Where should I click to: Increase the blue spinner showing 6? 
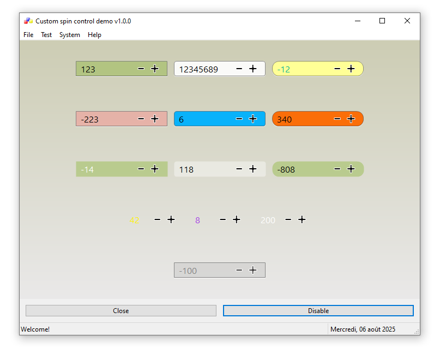253,119
